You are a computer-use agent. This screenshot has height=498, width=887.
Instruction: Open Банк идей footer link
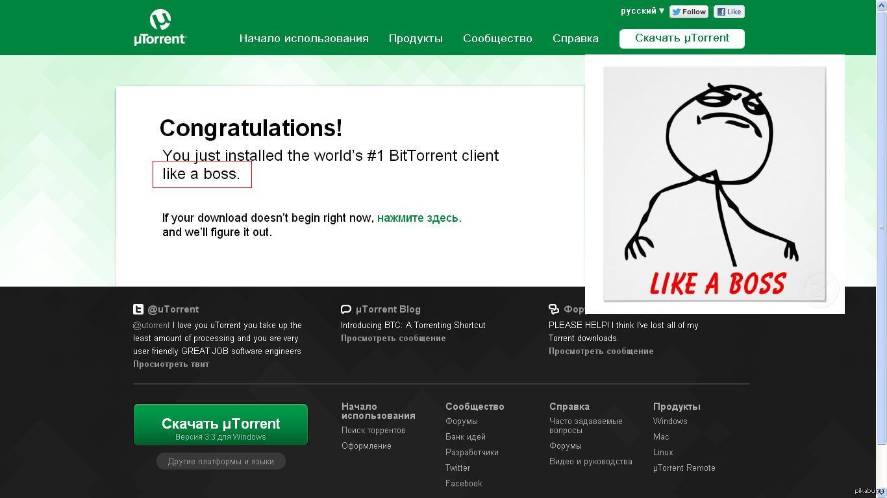pos(466,437)
